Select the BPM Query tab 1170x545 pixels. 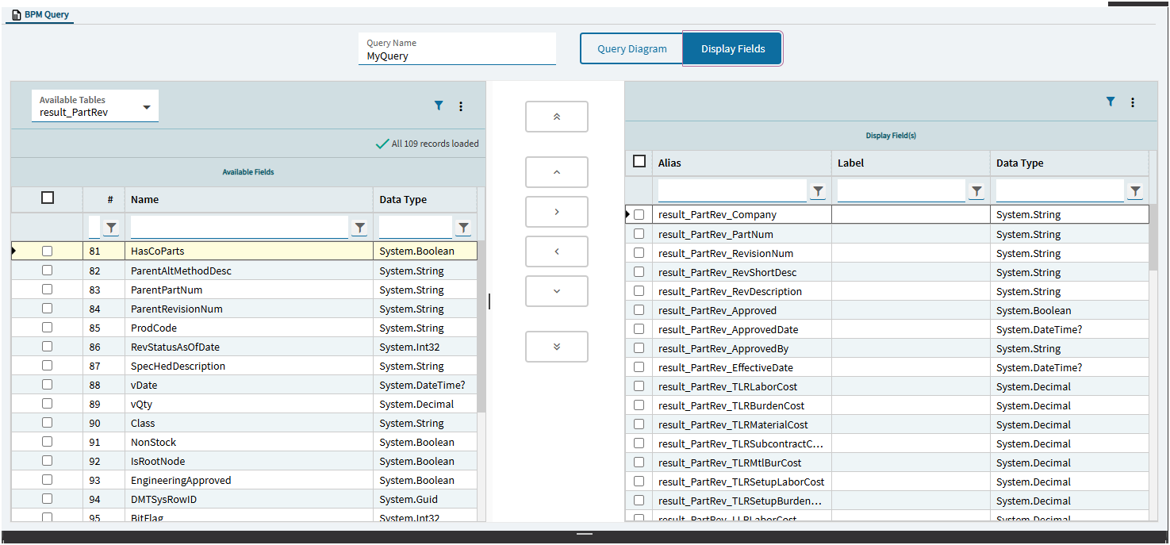tap(40, 14)
